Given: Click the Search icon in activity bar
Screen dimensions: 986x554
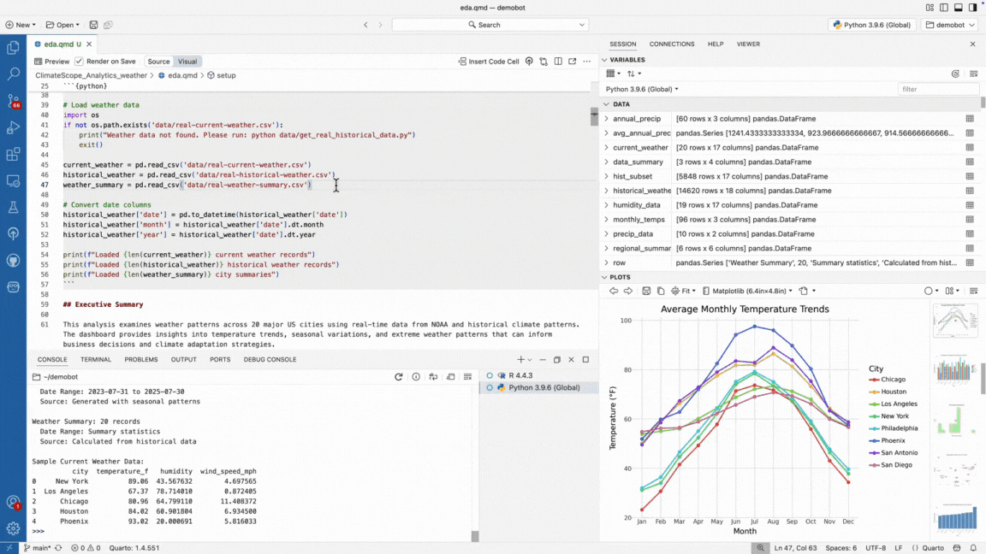Looking at the screenshot, I should [13, 74].
